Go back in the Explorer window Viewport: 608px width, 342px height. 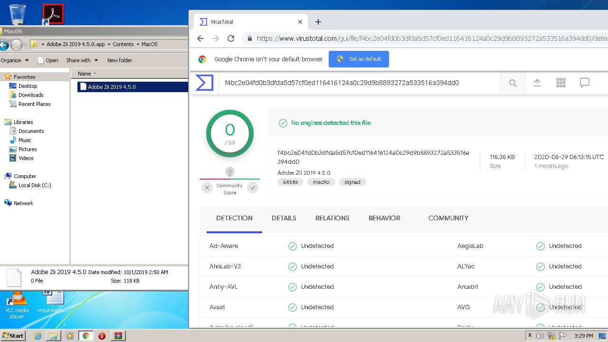[4, 45]
